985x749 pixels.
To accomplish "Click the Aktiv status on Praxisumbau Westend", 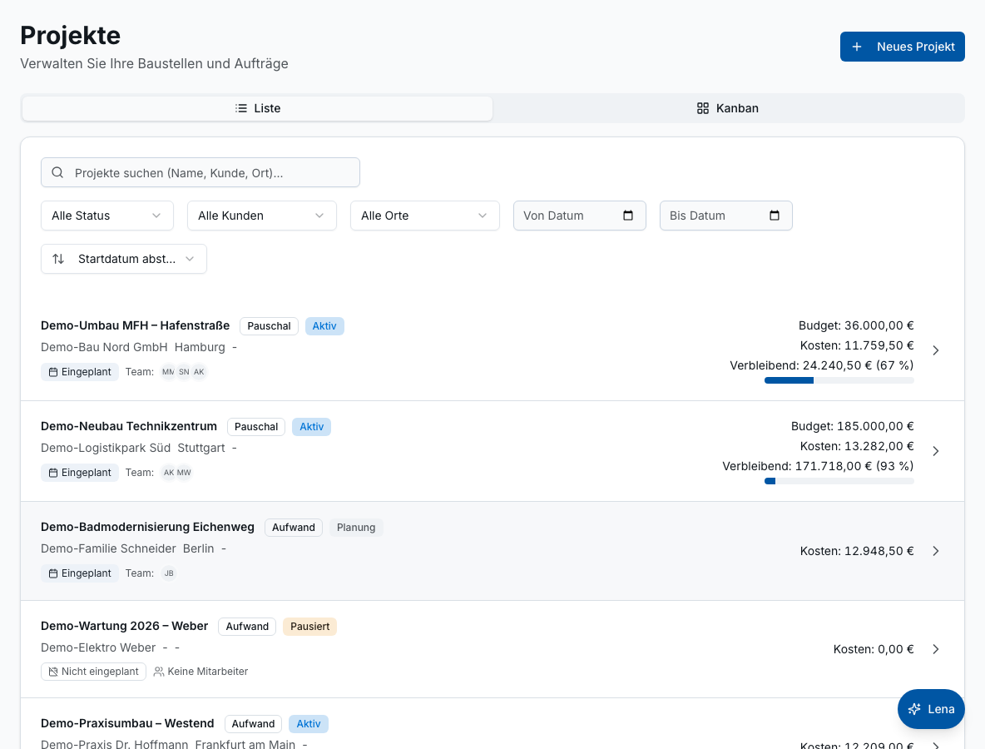I will (309, 724).
